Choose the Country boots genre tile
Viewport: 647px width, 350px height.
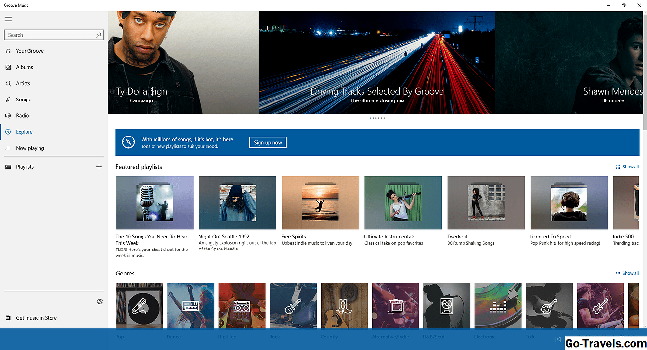click(x=344, y=306)
